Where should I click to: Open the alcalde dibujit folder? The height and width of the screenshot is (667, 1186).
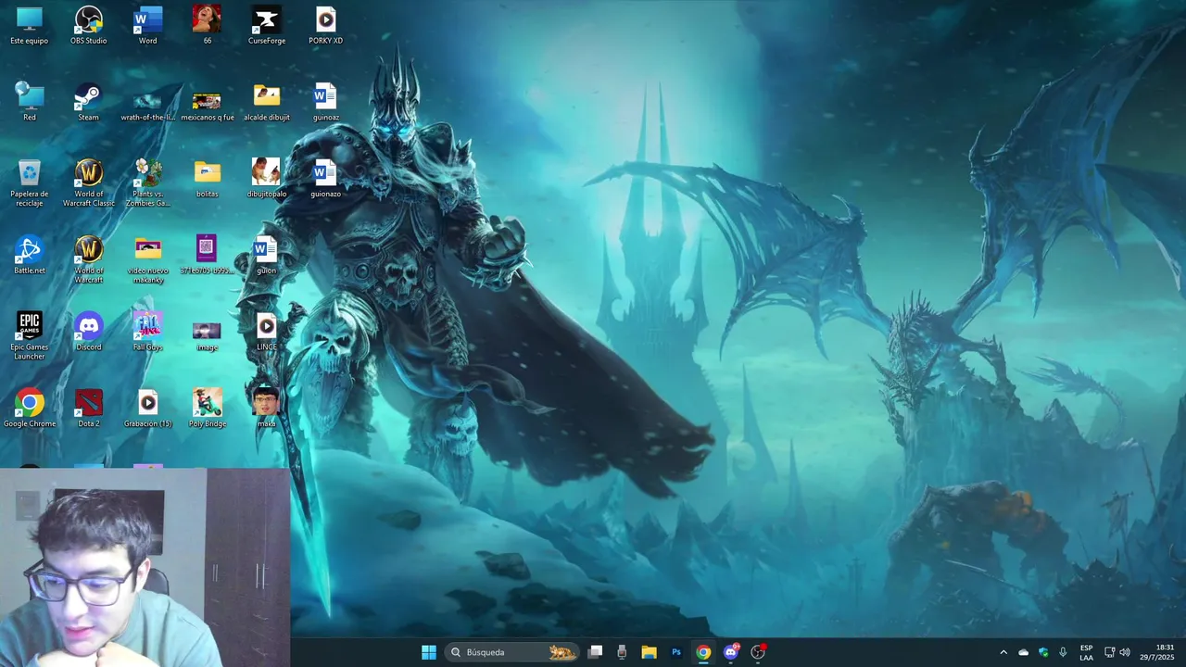click(x=267, y=104)
